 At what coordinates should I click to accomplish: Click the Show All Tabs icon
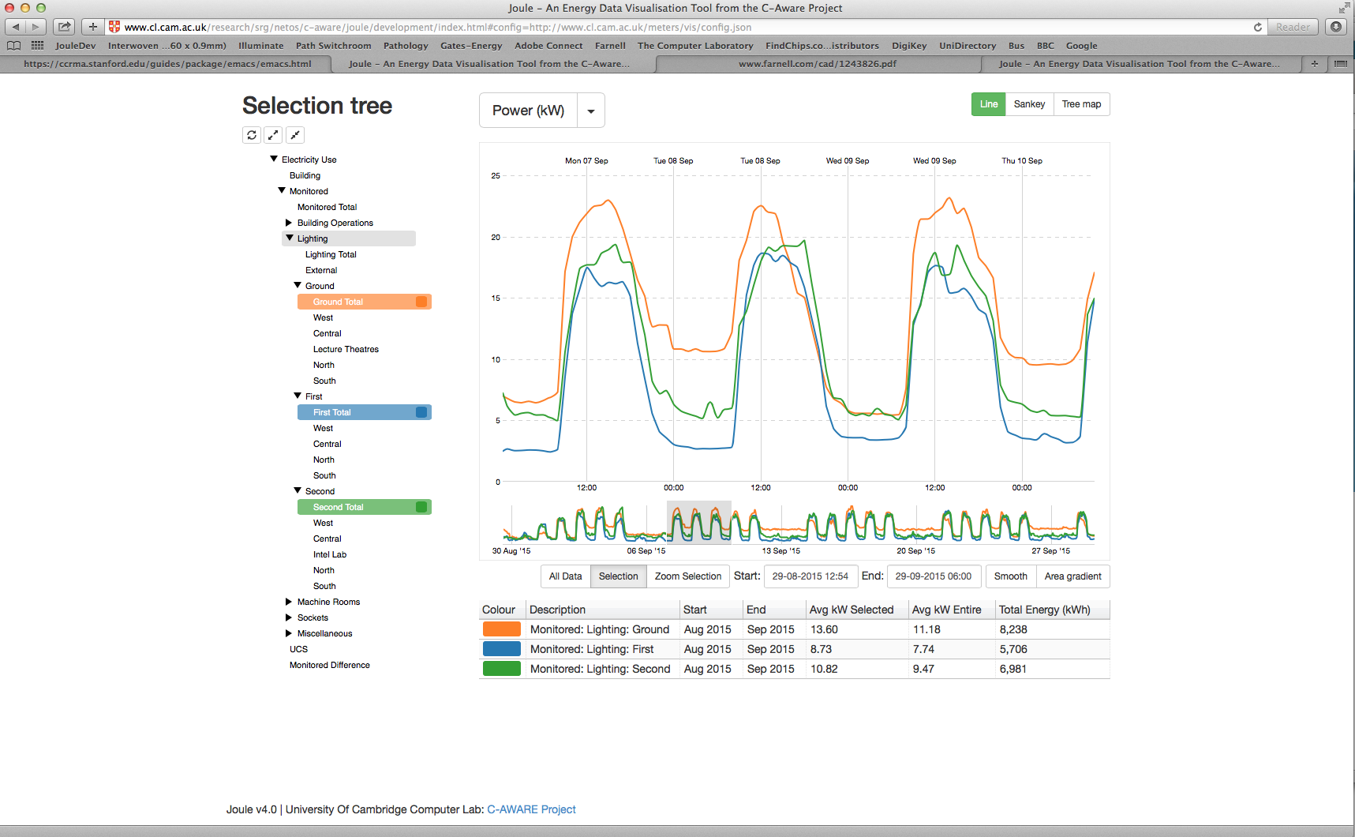[x=1341, y=64]
